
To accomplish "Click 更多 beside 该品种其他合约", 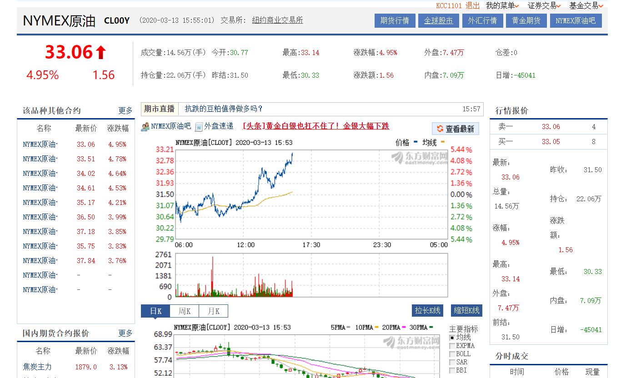I will click(x=125, y=110).
